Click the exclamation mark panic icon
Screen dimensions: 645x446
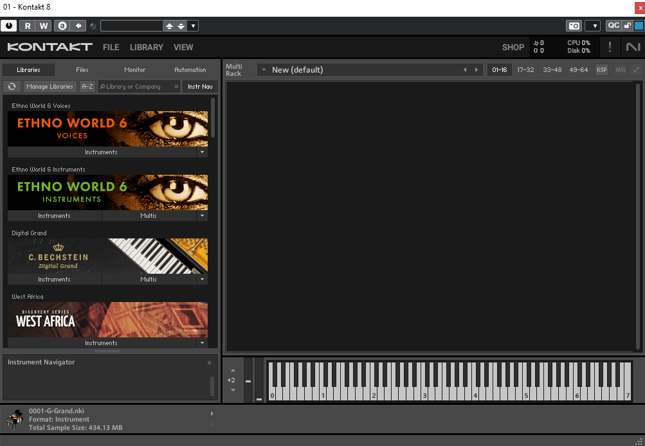pyautogui.click(x=610, y=47)
